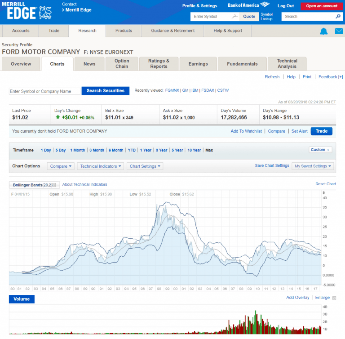345x339 pixels.
Task: Set timeframe to 10 Year
Action: [x=194, y=150]
